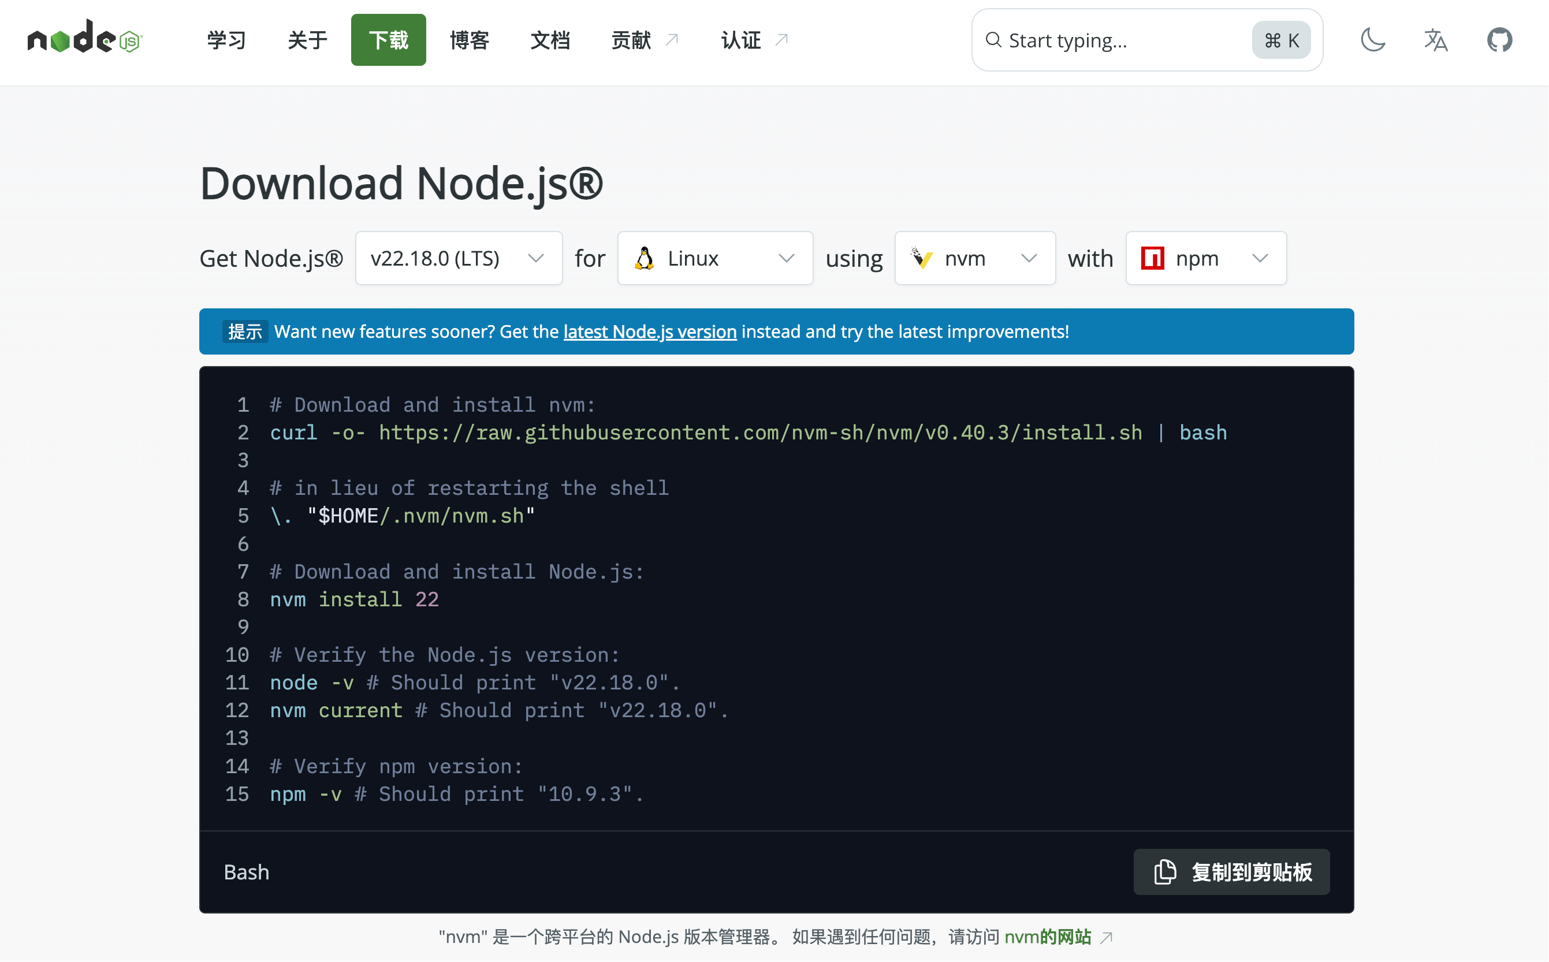Click the npm logo icon
Image resolution: width=1549 pixels, height=962 pixels.
click(x=1153, y=258)
